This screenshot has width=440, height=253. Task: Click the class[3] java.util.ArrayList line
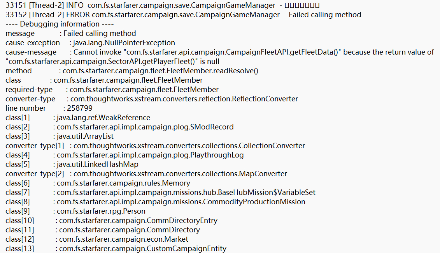click(x=85, y=136)
